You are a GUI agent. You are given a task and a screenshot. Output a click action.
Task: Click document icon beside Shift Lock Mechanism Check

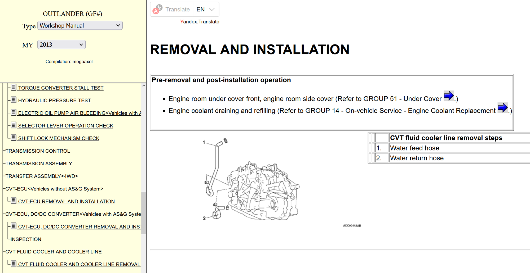point(14,138)
